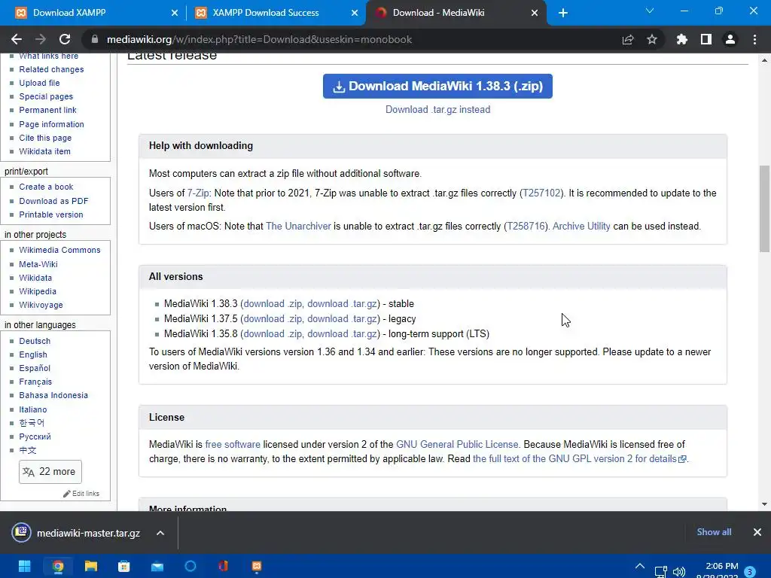Bookmark this page with star icon

pos(652,39)
